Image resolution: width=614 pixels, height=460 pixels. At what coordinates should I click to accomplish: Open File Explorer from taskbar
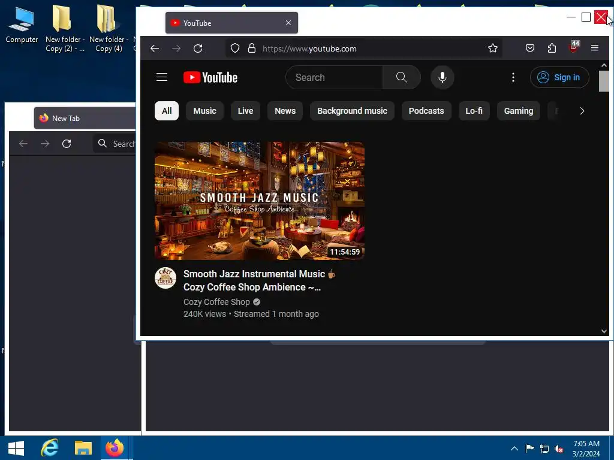[x=83, y=448]
